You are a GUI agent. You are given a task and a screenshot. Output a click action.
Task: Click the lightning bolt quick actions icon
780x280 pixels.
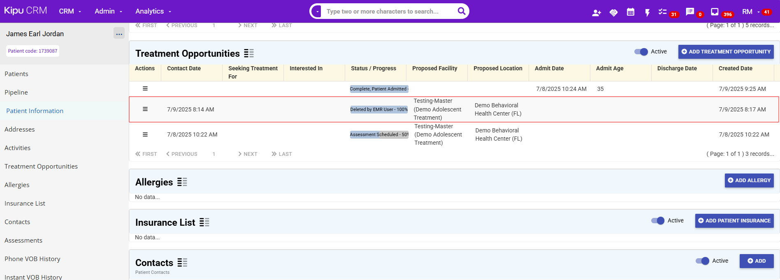pos(647,13)
